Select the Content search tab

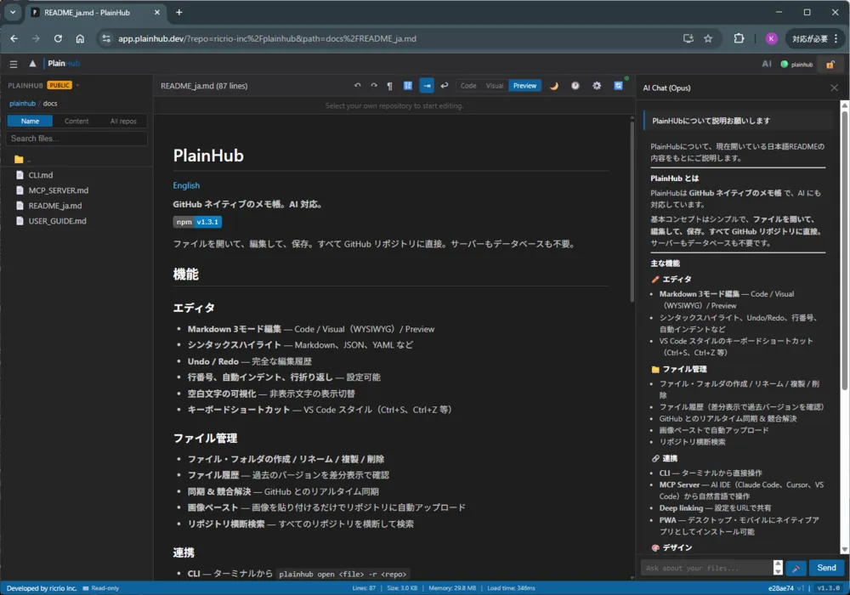(x=76, y=121)
